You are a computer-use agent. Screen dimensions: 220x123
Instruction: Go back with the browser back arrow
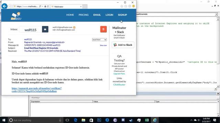point(4,6)
